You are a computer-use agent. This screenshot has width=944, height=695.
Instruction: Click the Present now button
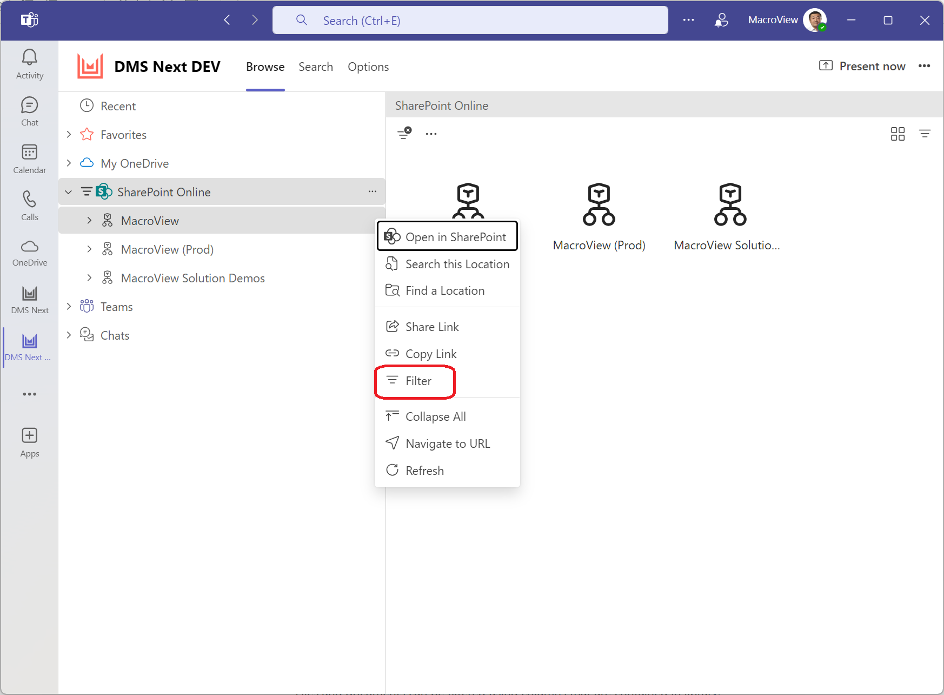click(862, 66)
